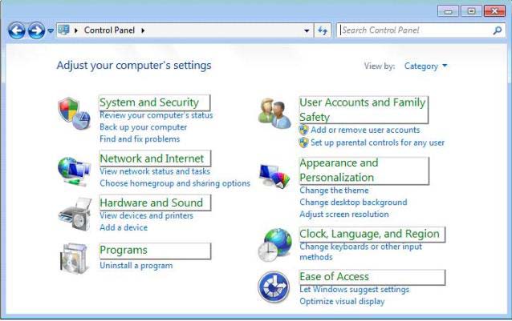The image size is (512, 321).
Task: Click Let Windows suggest settings
Action: pos(354,290)
